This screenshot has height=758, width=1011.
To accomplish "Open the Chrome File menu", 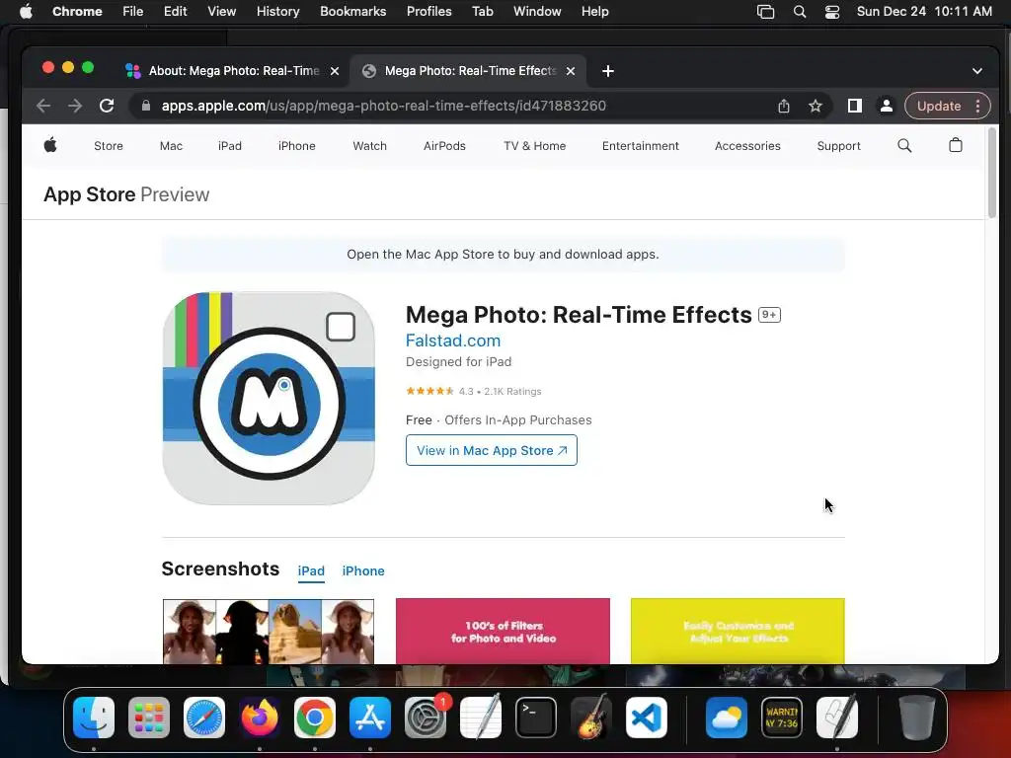I will 133,12.
